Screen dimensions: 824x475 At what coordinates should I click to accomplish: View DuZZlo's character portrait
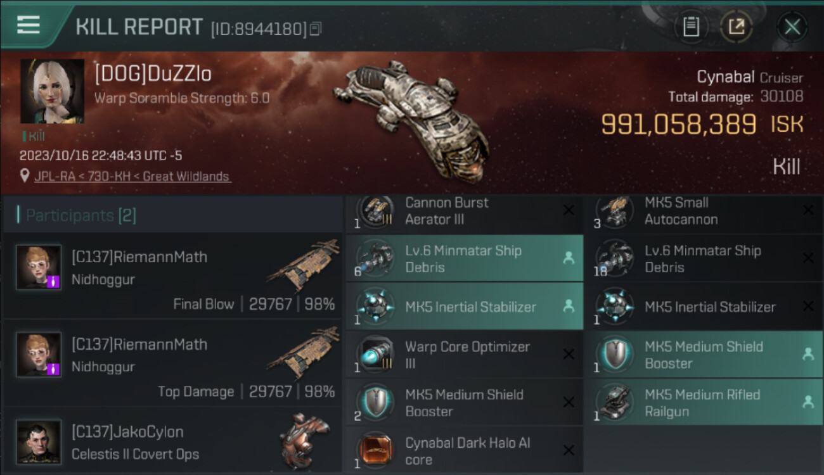tap(52, 91)
